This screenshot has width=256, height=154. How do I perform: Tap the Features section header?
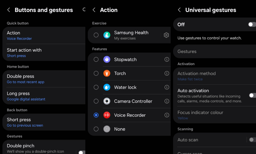point(99,49)
